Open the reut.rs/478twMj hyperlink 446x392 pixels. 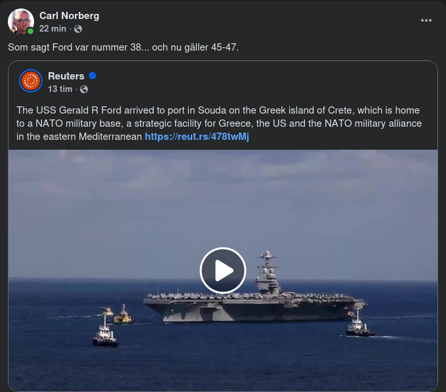(x=197, y=137)
